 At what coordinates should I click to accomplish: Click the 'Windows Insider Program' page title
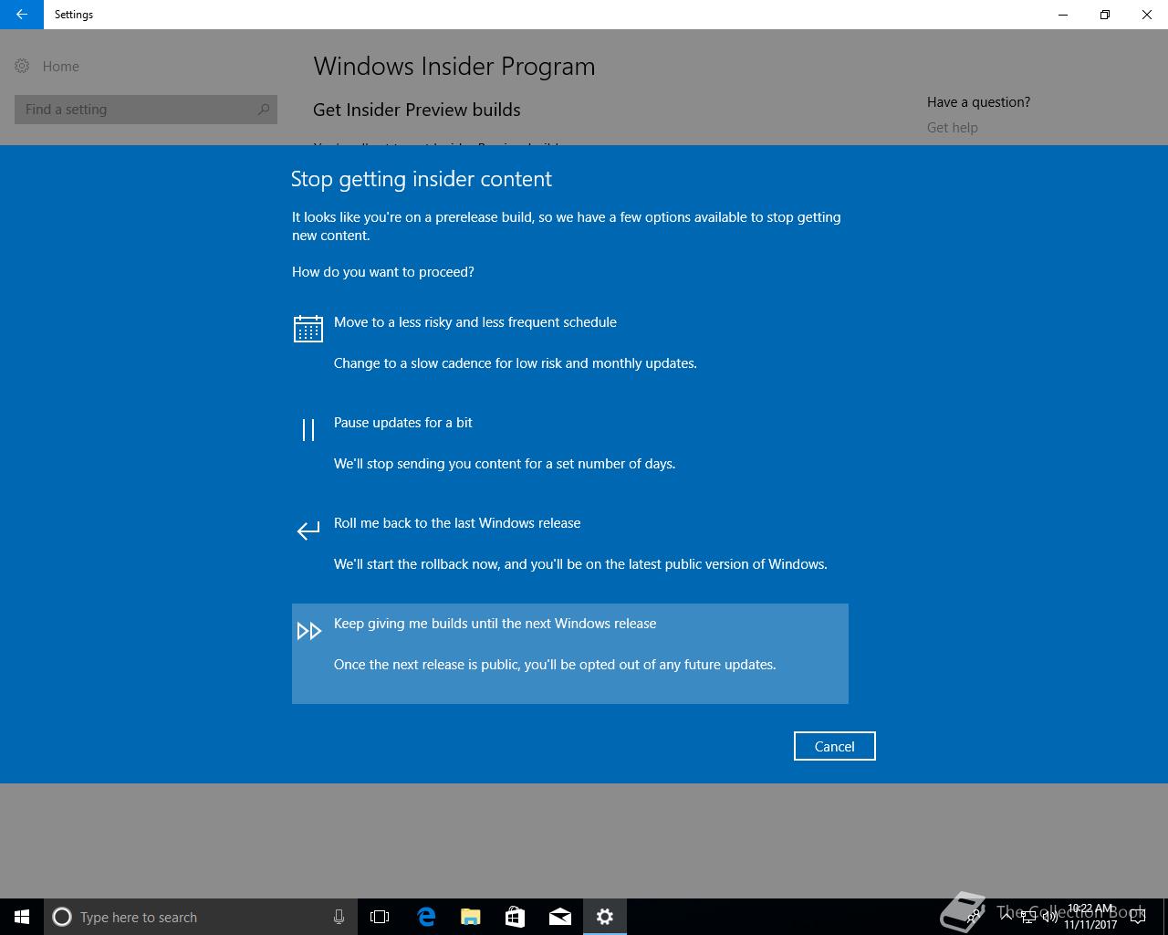coord(454,67)
